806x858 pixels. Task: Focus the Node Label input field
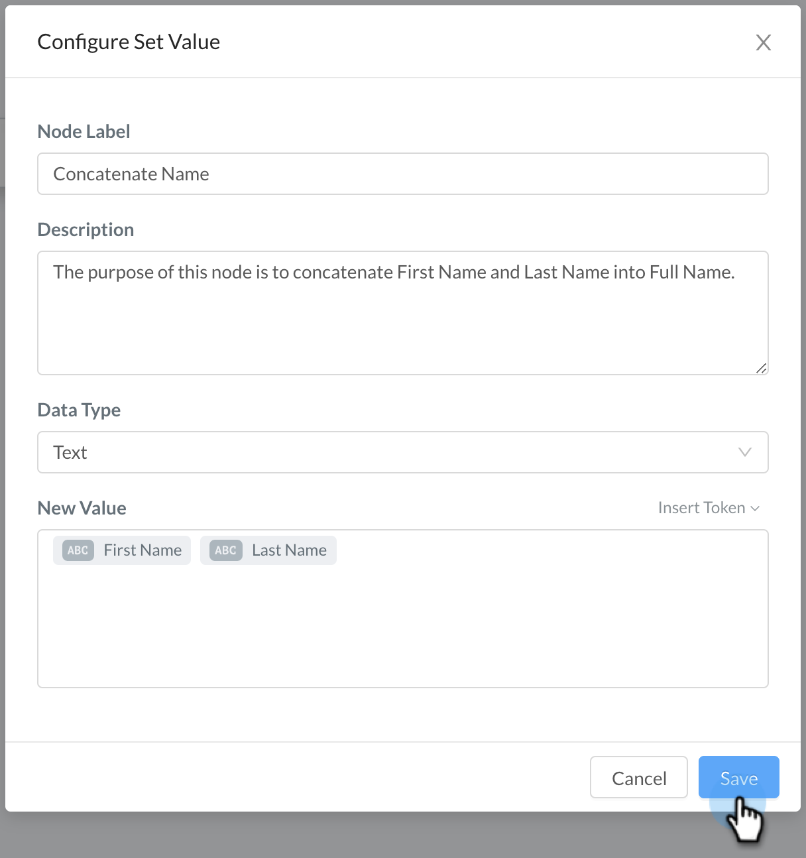point(403,174)
